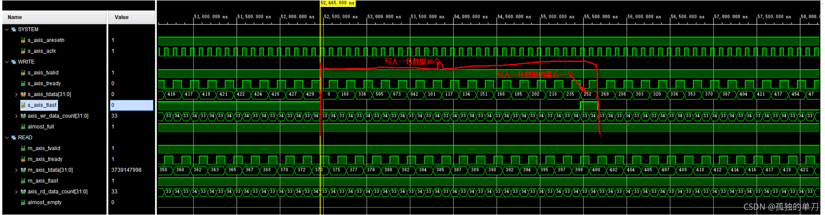
Task: Click the selected s_axis_tlast signal icon
Action: pyautogui.click(x=23, y=105)
